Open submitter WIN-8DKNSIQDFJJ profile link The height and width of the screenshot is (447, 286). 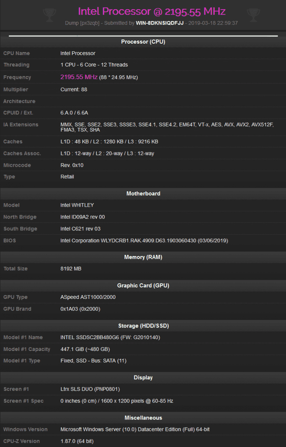(x=160, y=23)
